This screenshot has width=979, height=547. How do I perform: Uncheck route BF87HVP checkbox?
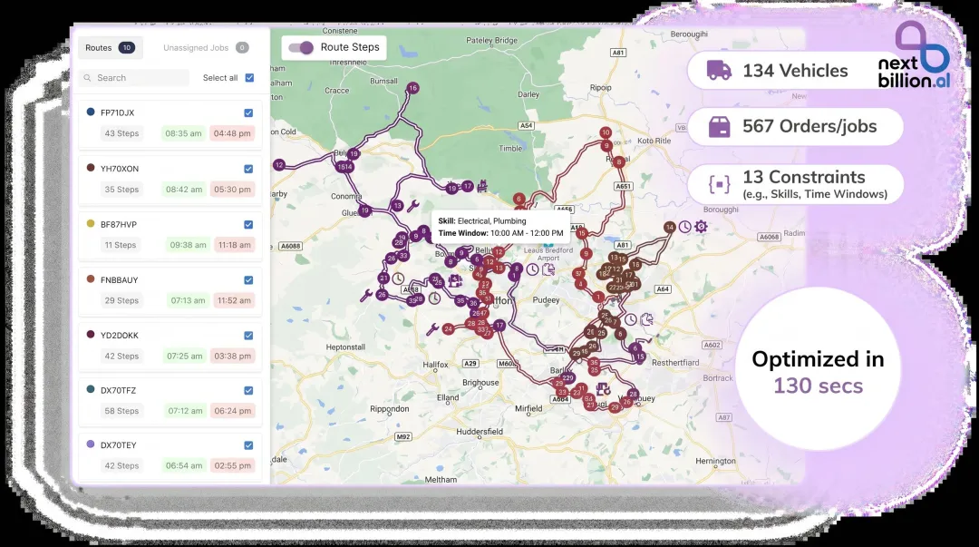pos(248,224)
